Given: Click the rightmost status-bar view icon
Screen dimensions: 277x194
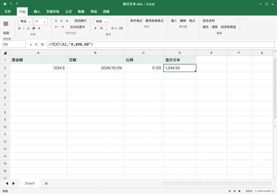Looking at the screenshot, I should pos(240,191).
